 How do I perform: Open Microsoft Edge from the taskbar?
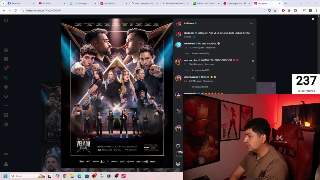79,176
